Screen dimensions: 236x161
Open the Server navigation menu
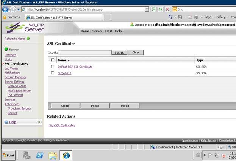pos(97,31)
